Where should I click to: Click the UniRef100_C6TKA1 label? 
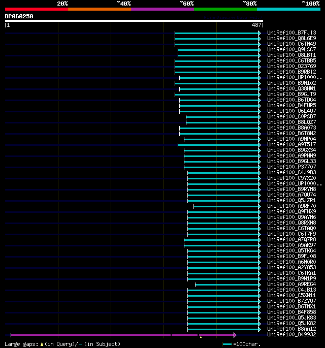291,273
